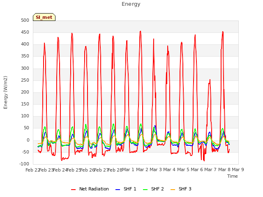Viewport: 263px width, 197px height.
Task: Select the SHF 2 legend entry
Action: tap(153, 189)
